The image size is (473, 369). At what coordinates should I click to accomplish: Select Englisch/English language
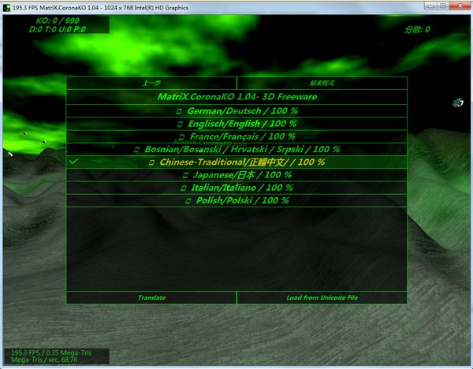[x=236, y=124]
